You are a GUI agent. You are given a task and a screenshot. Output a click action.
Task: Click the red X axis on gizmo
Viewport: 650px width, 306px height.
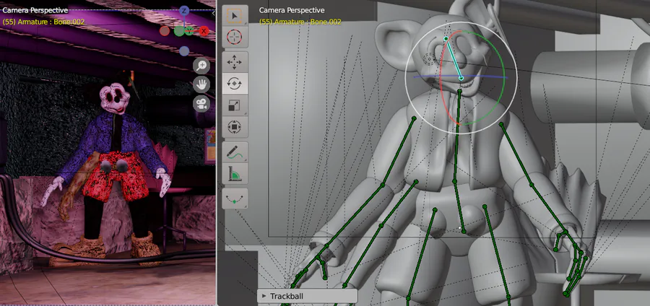coord(204,30)
